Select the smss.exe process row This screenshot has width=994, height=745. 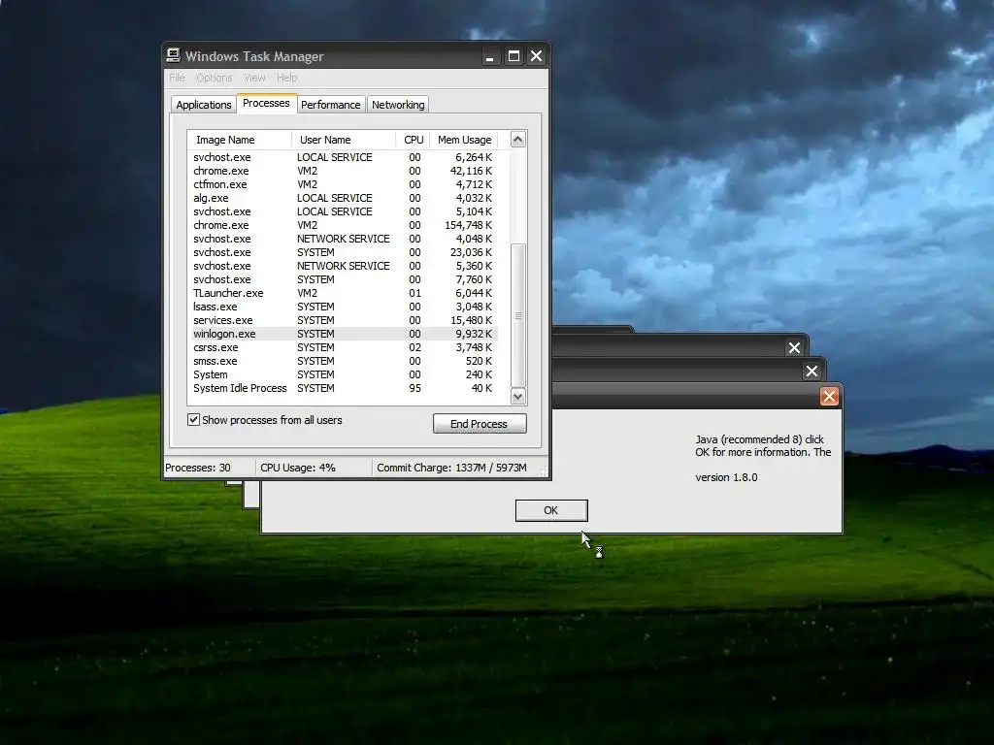pyautogui.click(x=343, y=361)
